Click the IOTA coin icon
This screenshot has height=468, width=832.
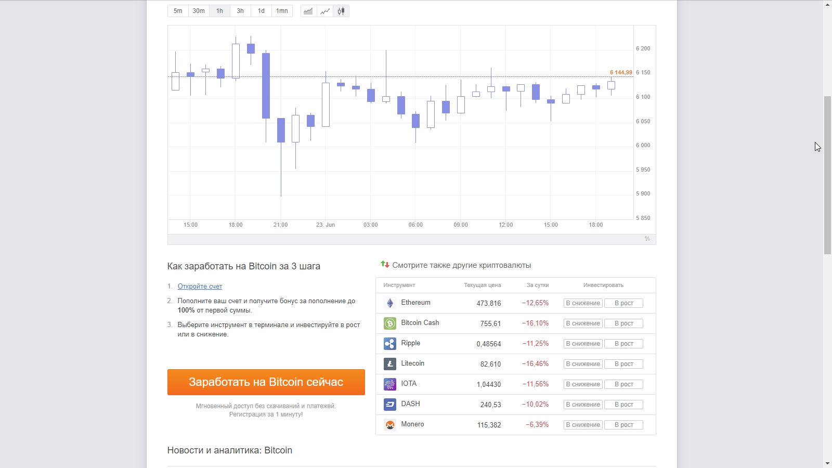click(390, 384)
